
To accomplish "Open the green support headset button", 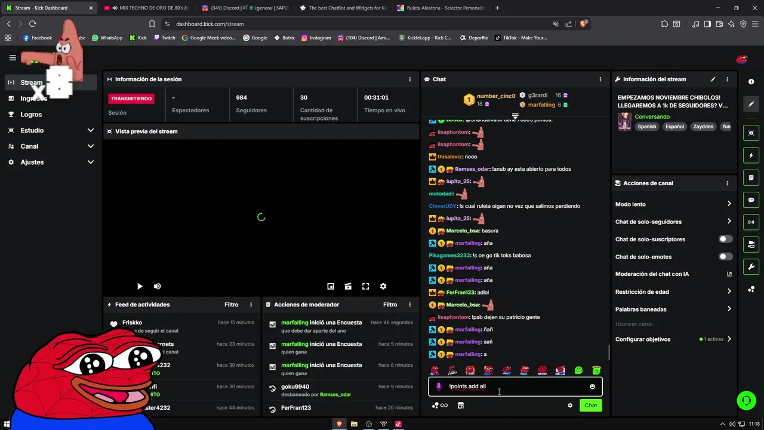I will [746, 400].
